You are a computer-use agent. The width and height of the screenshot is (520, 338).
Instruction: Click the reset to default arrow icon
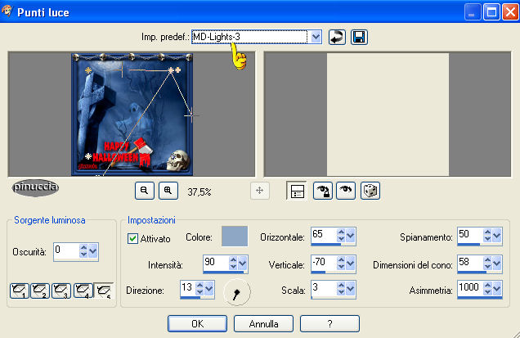(337, 37)
